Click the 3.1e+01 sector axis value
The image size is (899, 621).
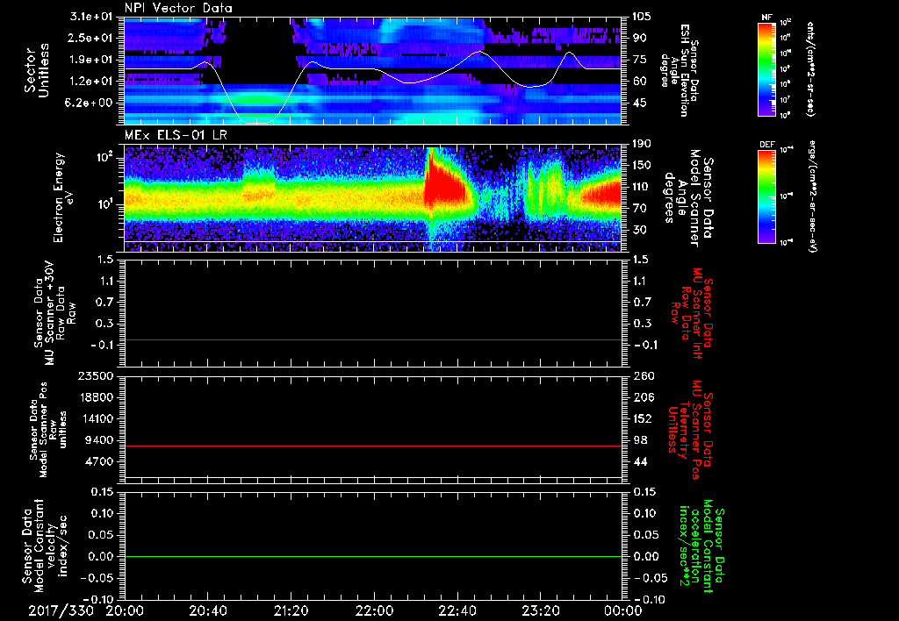point(90,17)
